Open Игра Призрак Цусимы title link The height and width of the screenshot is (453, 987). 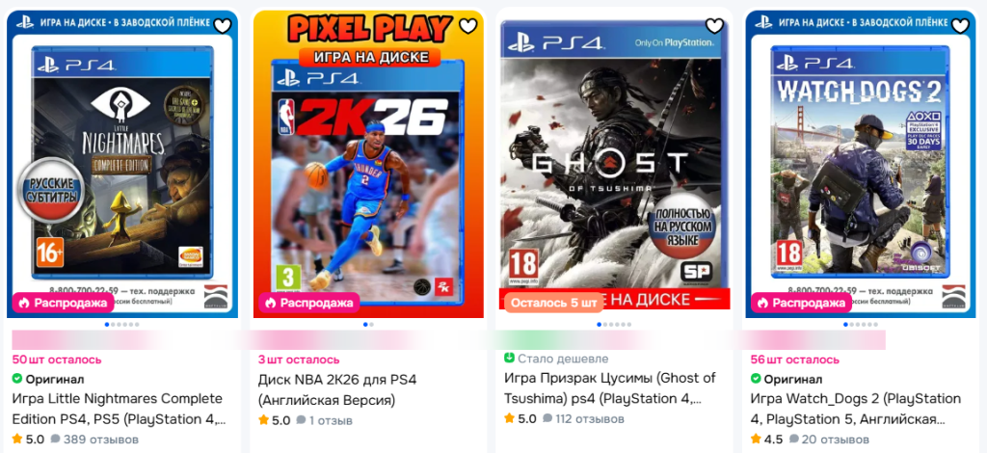610,388
